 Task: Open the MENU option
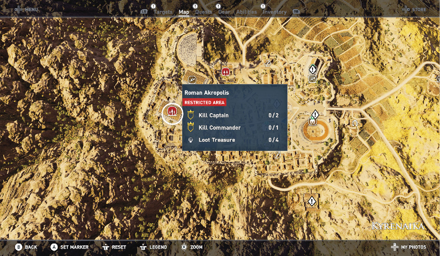(31, 9)
